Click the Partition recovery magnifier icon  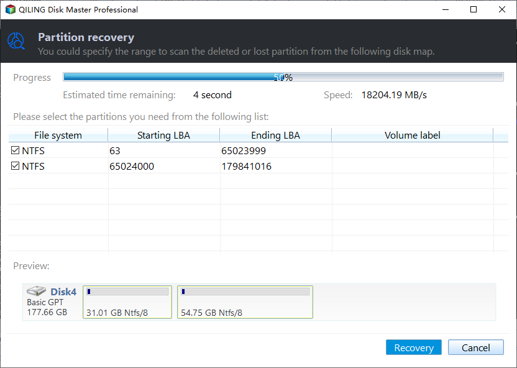[x=16, y=41]
